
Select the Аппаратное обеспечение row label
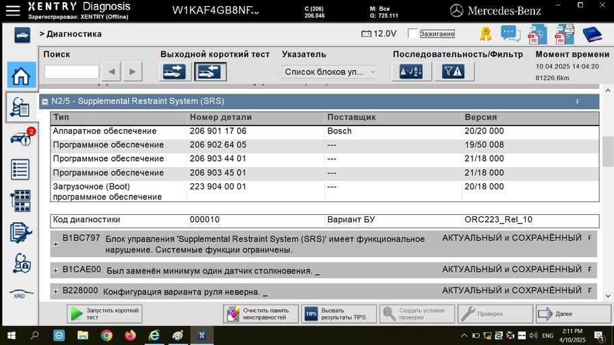coord(104,131)
